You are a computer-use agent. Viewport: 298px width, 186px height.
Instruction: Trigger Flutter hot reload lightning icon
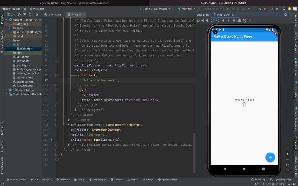click(x=249, y=9)
